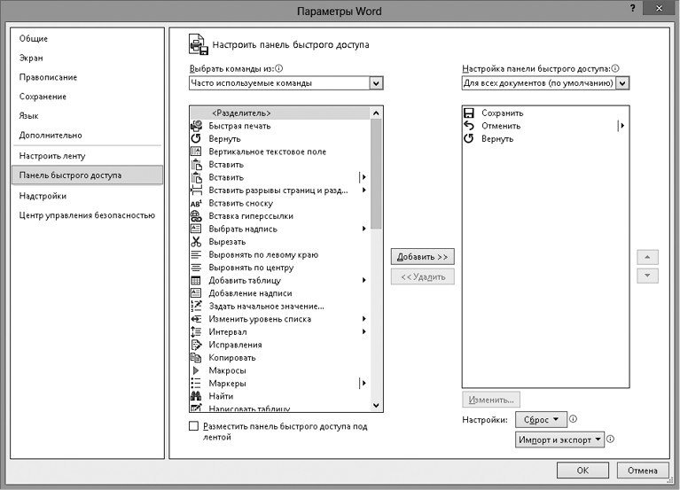Enable placing quick access toolbar below ribbon
This screenshot has width=680, height=490.
(195, 426)
